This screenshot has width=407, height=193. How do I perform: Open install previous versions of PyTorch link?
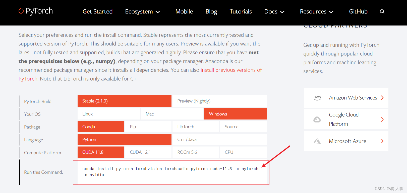pos(231,70)
